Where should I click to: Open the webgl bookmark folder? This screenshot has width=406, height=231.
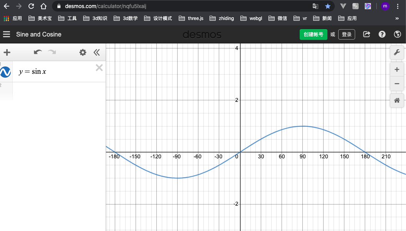point(251,18)
